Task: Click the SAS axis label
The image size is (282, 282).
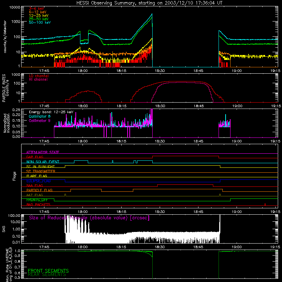Action: pos(4,229)
